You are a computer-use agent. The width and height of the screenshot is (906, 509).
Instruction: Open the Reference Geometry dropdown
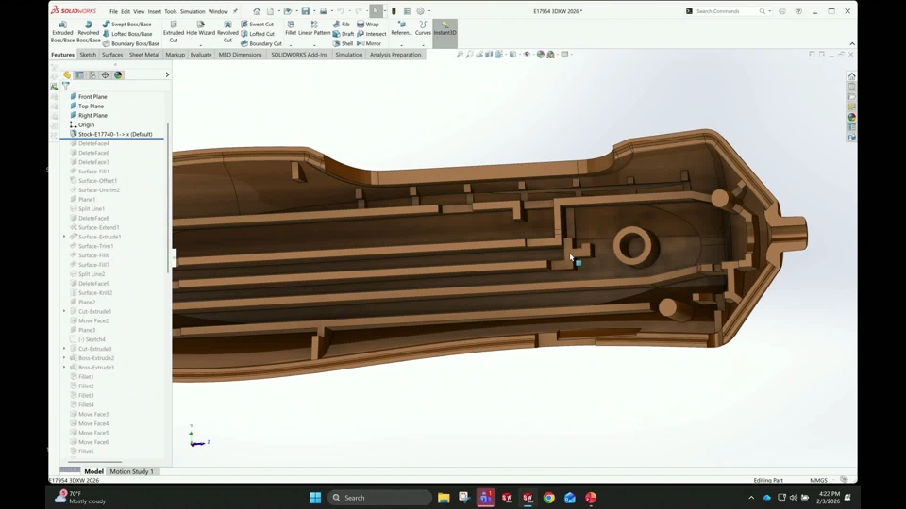(401, 28)
